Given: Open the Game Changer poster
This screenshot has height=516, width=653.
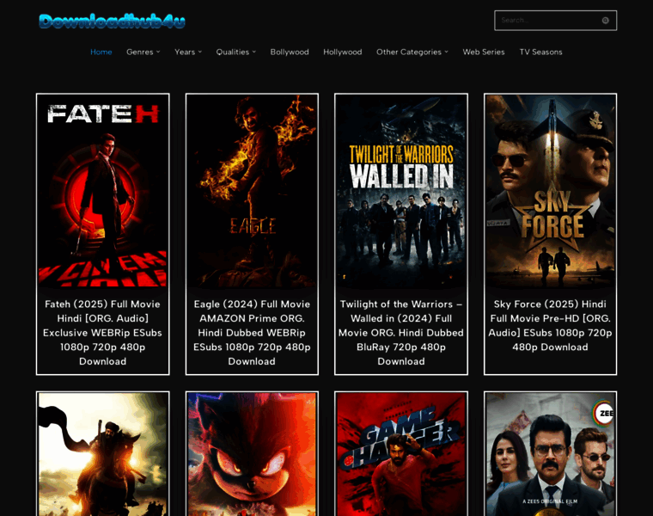Looking at the screenshot, I should click(x=401, y=454).
